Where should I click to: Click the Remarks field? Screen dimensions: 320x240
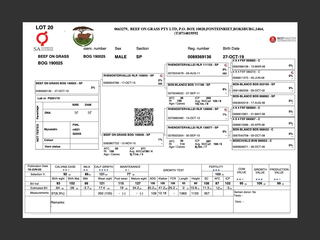tap(58, 202)
